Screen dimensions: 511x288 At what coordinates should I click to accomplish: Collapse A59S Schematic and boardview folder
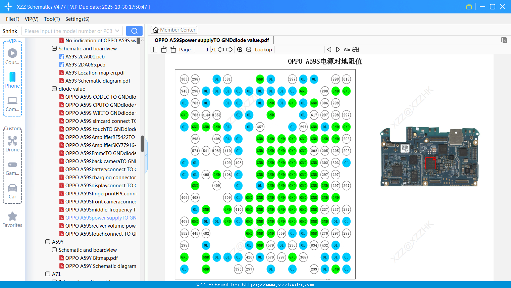(x=54, y=48)
